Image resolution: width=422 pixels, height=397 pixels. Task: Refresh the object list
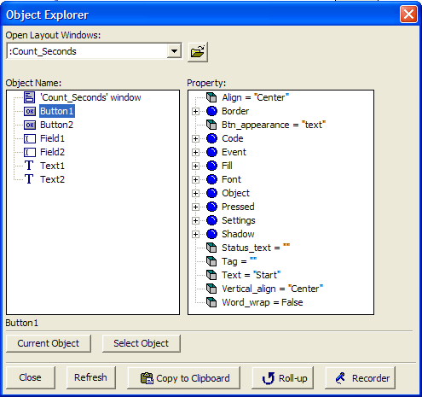[91, 377]
